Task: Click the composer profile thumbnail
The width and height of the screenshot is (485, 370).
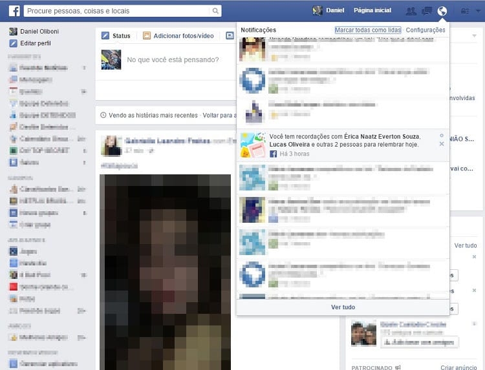Action: [x=111, y=59]
